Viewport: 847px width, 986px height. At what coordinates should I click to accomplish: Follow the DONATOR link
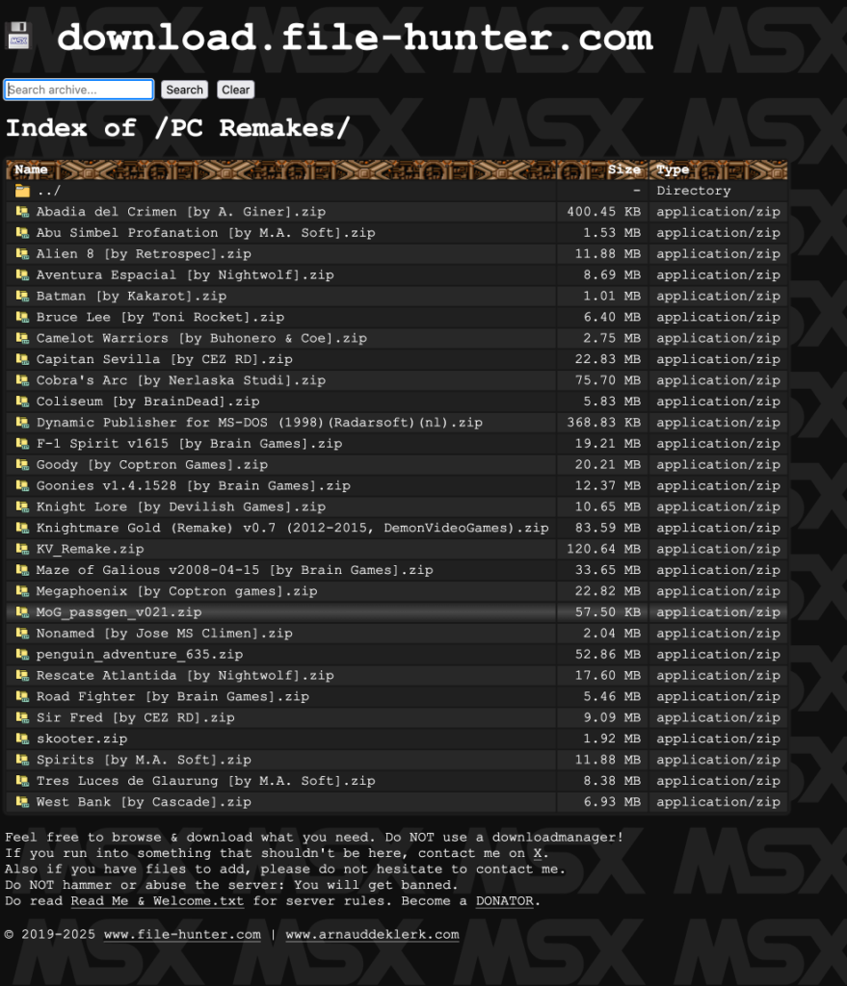[x=506, y=901]
